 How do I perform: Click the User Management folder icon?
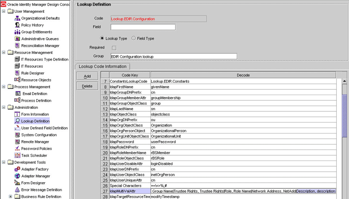pyautogui.click(x=11, y=11)
